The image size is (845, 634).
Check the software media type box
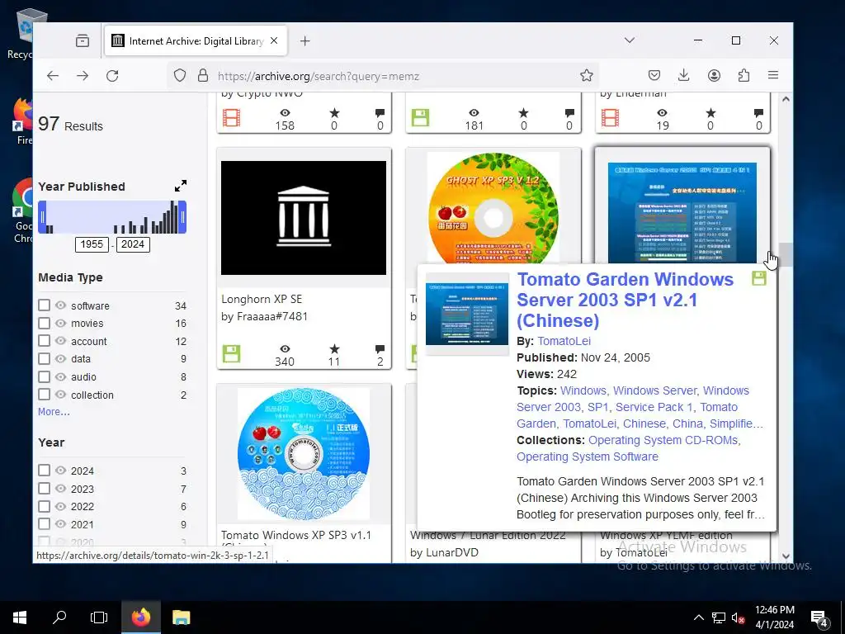pyautogui.click(x=45, y=305)
